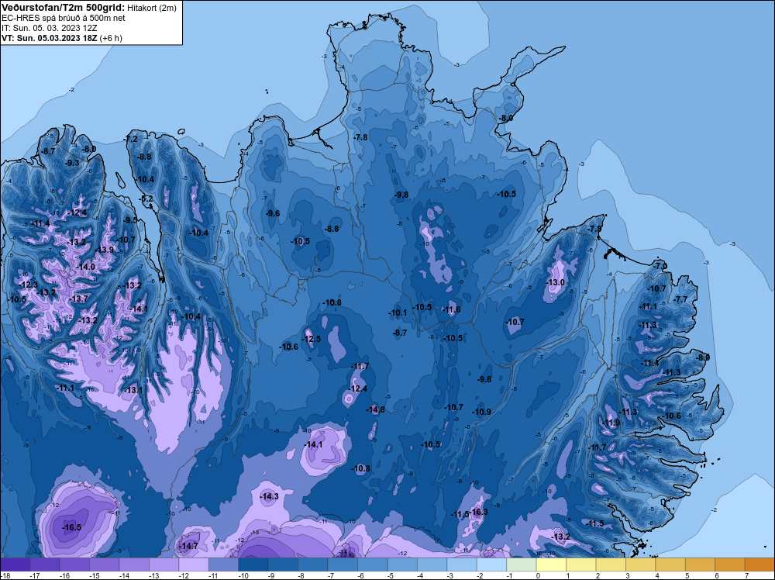Click the -11.6 temperature value

(451, 309)
